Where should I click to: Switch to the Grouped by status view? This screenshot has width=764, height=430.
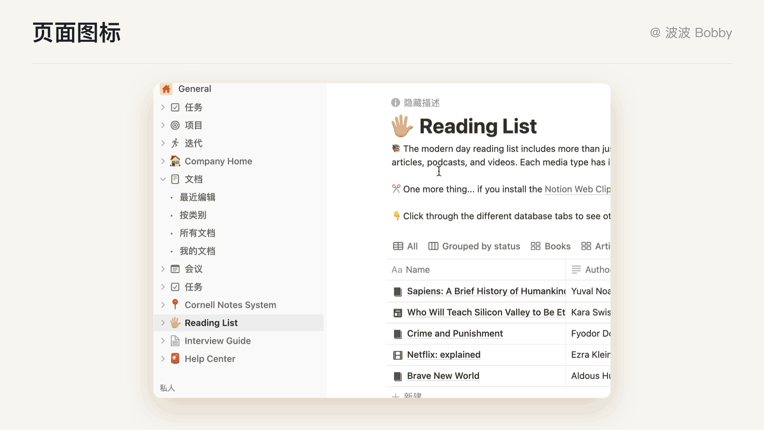click(474, 246)
